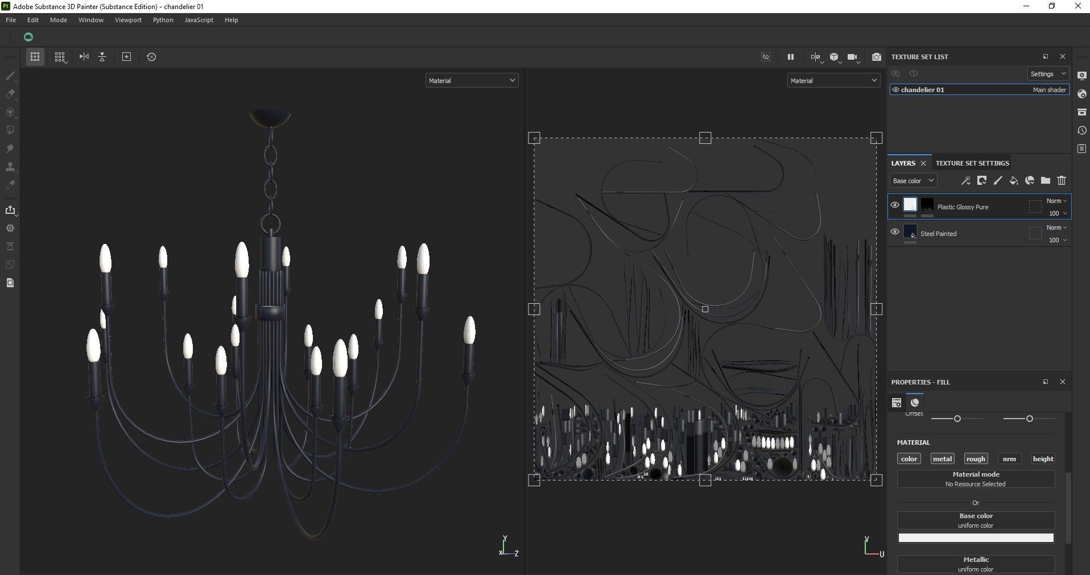The width and height of the screenshot is (1090, 575).
Task: Toggle visibility of chandelier 01 texture set
Action: (x=895, y=90)
